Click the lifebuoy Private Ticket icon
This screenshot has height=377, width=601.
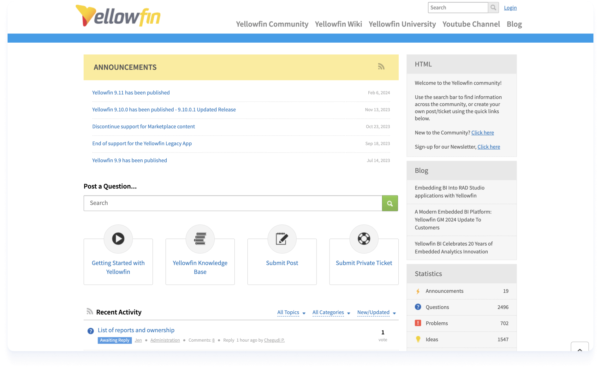pyautogui.click(x=364, y=239)
